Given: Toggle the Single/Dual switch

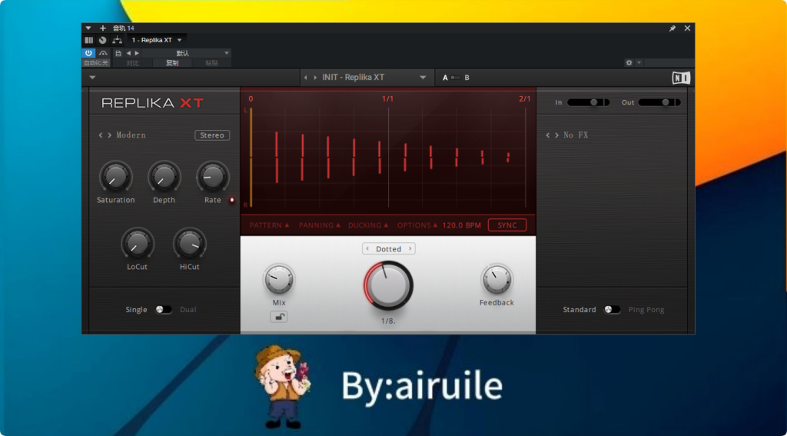Looking at the screenshot, I should pyautogui.click(x=164, y=309).
